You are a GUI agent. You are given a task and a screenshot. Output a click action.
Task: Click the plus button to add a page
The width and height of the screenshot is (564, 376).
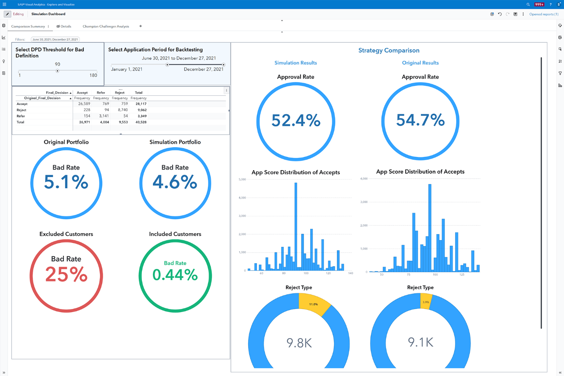[140, 26]
